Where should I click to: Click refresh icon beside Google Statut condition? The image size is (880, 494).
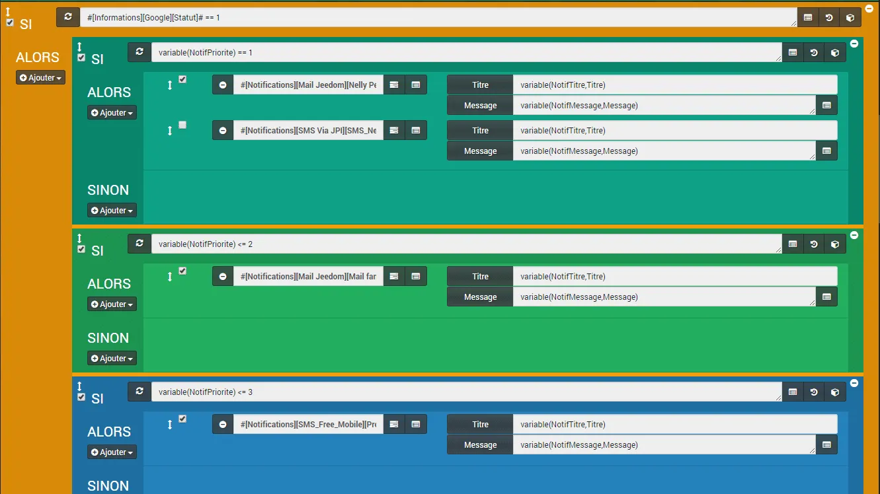(68, 17)
